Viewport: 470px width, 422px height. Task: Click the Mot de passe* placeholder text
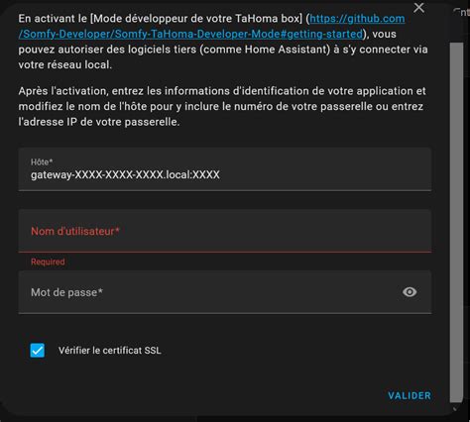(x=66, y=292)
